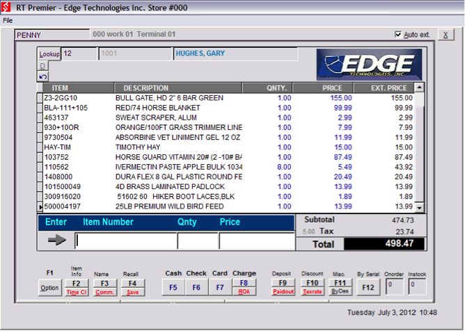Toggle the Auto ext. checkbox

397,34
